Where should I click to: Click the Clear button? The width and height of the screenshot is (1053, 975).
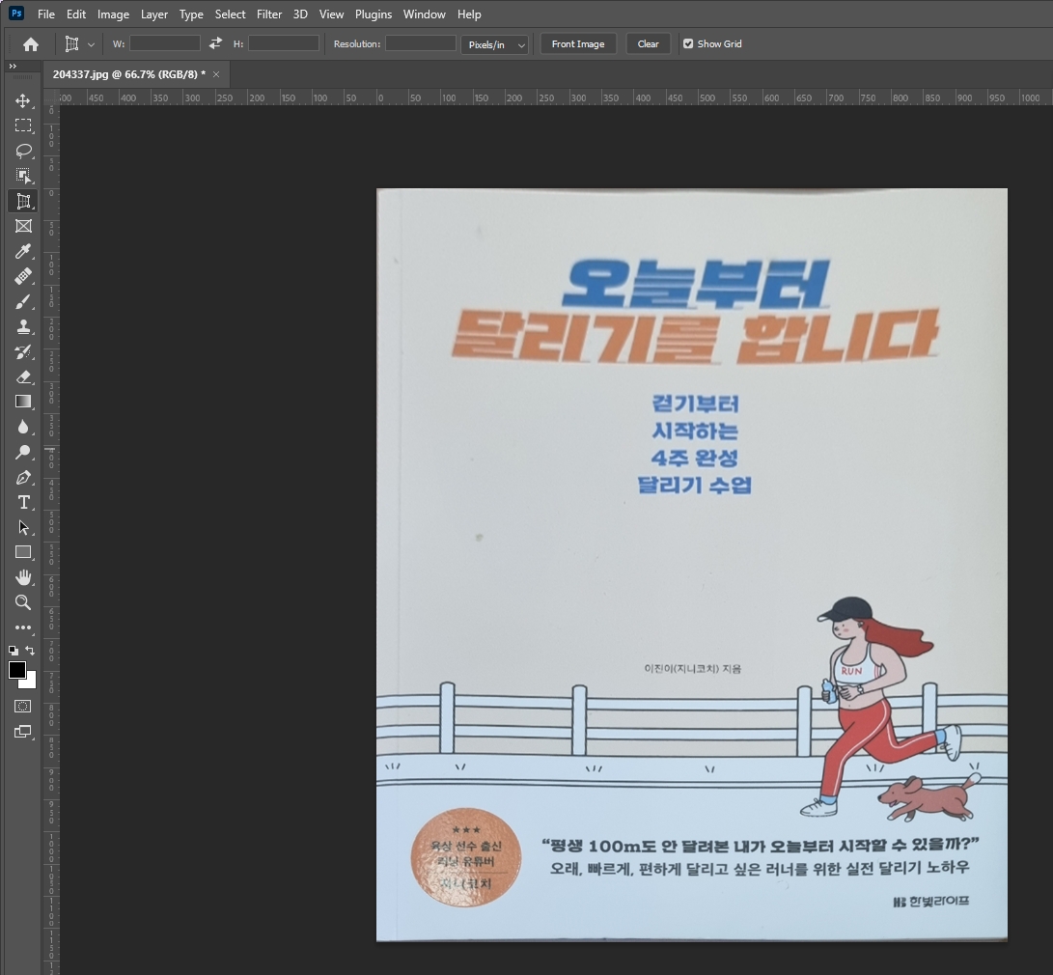pyautogui.click(x=648, y=44)
